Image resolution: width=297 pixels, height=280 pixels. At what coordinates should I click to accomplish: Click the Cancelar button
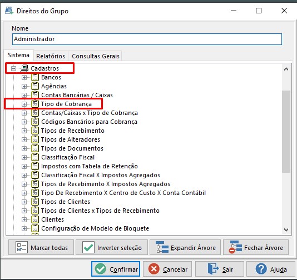167,269
